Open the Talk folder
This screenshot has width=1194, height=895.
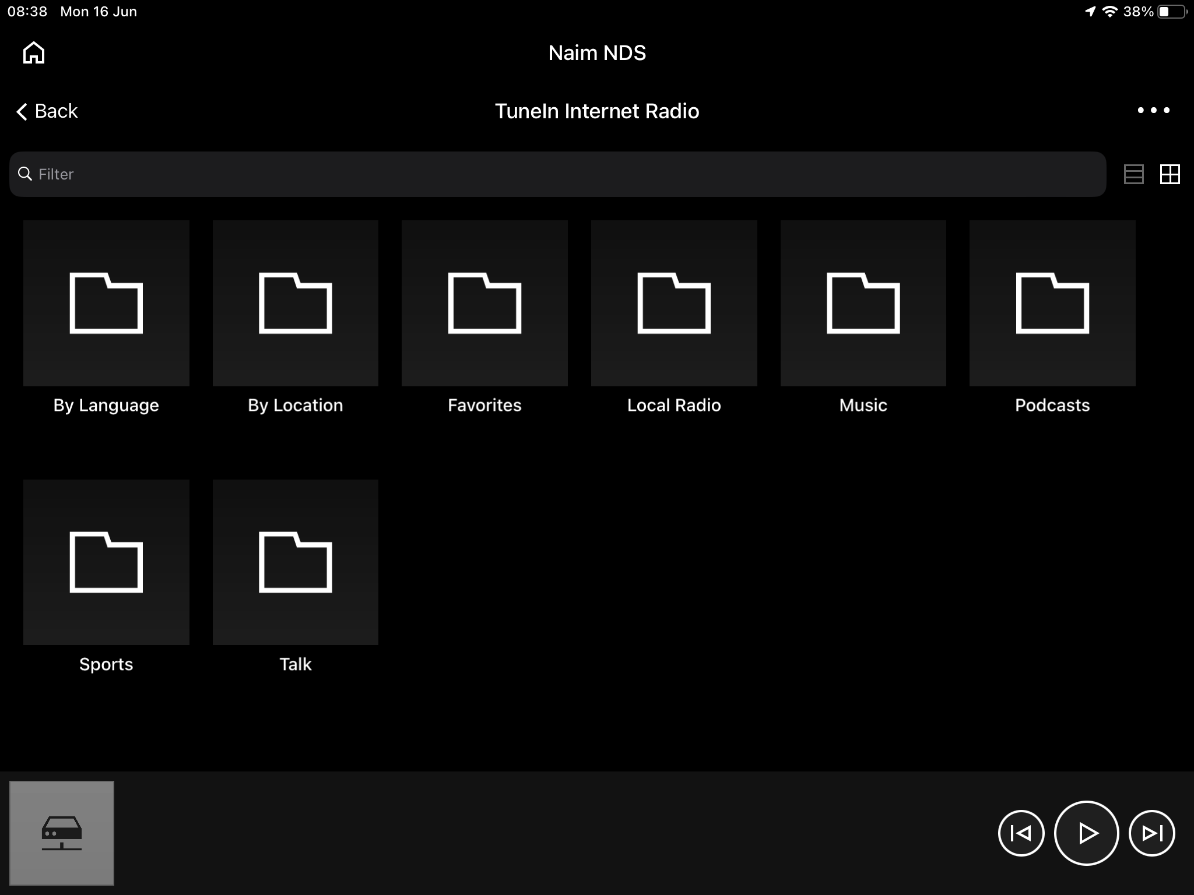pyautogui.click(x=296, y=562)
